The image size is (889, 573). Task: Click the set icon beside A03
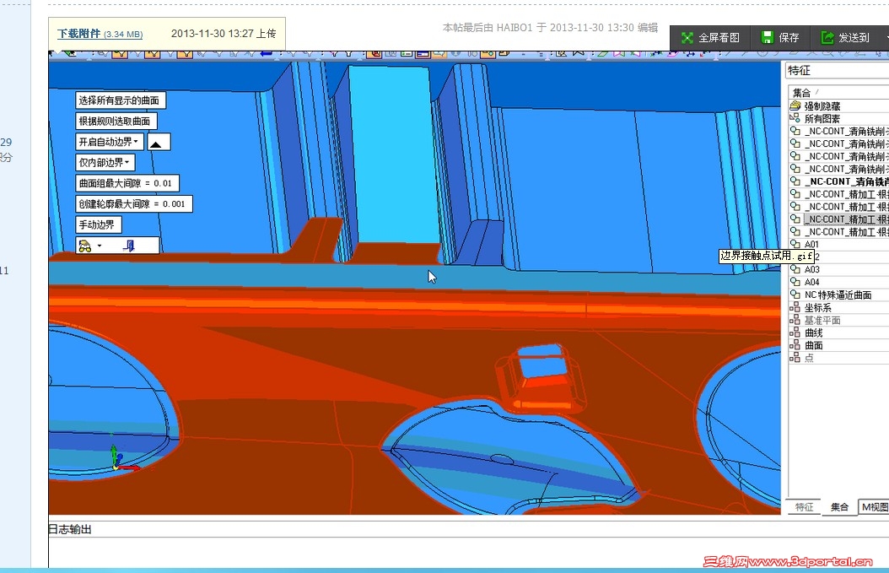pyautogui.click(x=795, y=269)
